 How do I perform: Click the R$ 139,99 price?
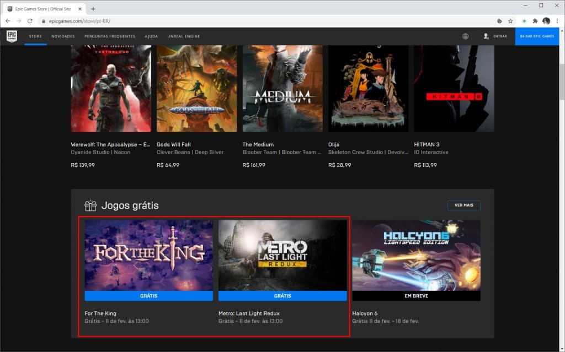[x=83, y=165]
